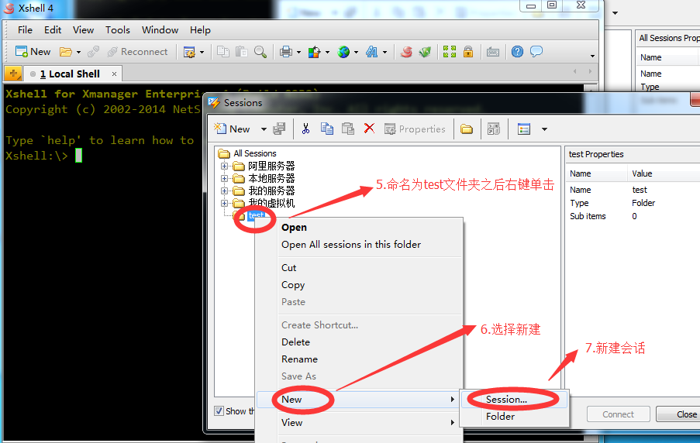Click the Copy icon in Sessions dialog toolbar
Screen dimensions: 700x443
click(x=327, y=129)
